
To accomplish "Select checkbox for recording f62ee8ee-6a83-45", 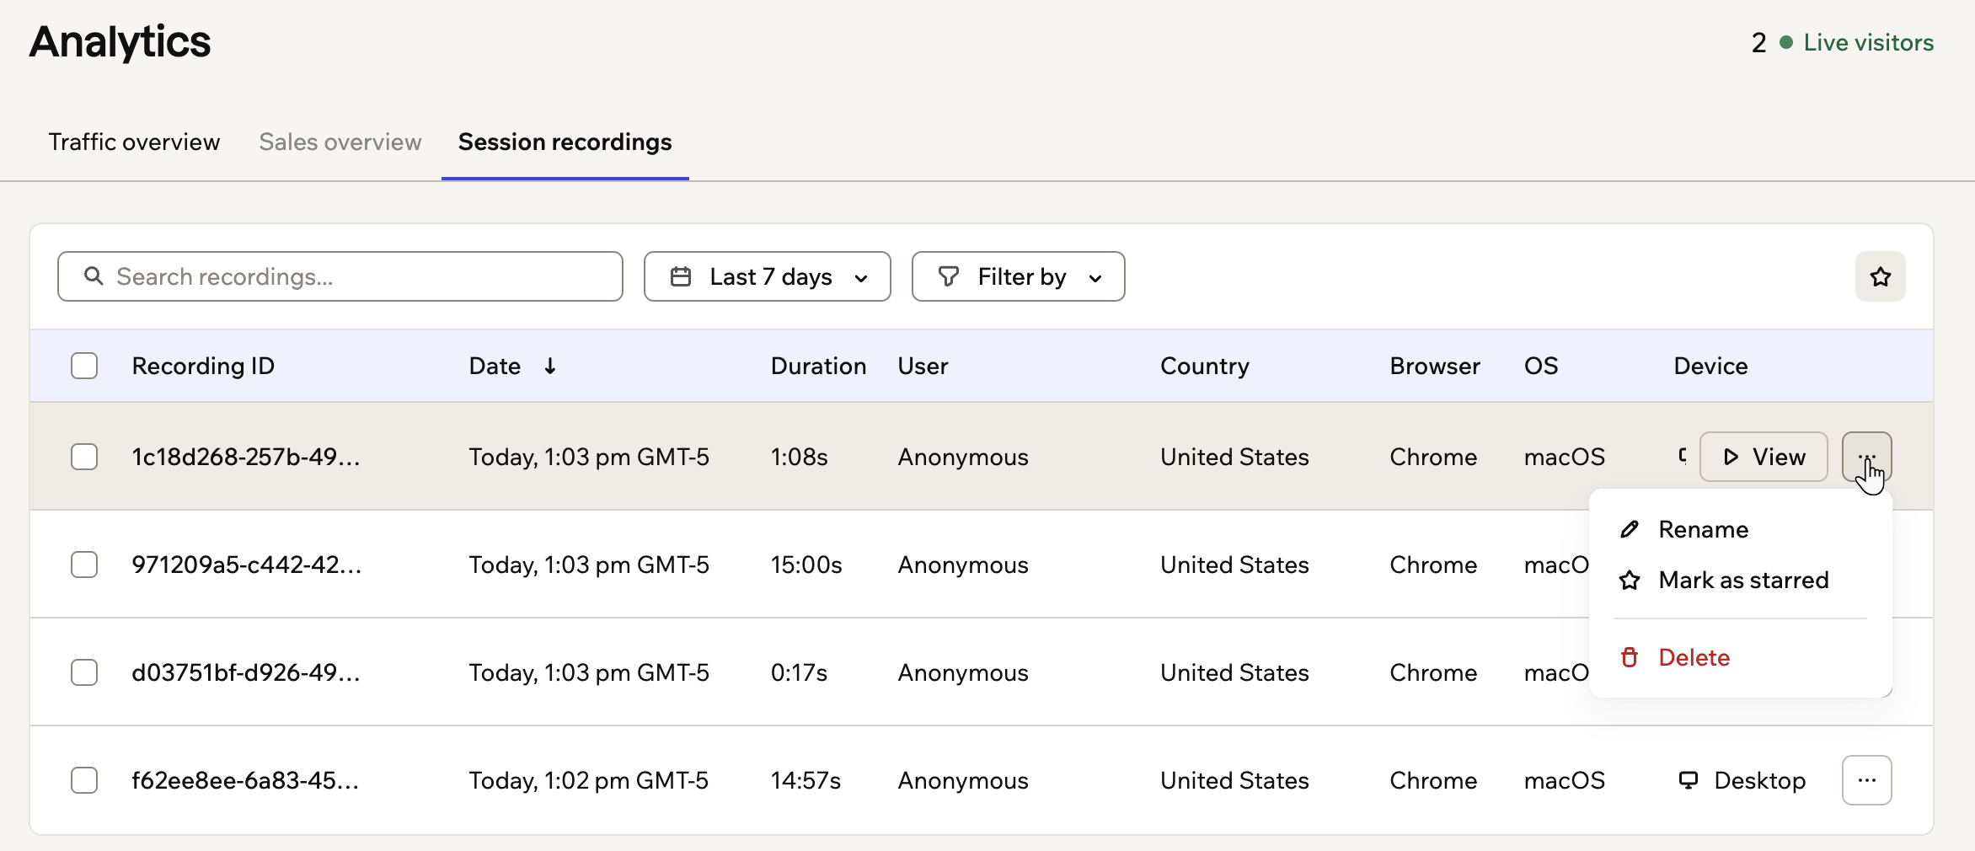I will 84,780.
